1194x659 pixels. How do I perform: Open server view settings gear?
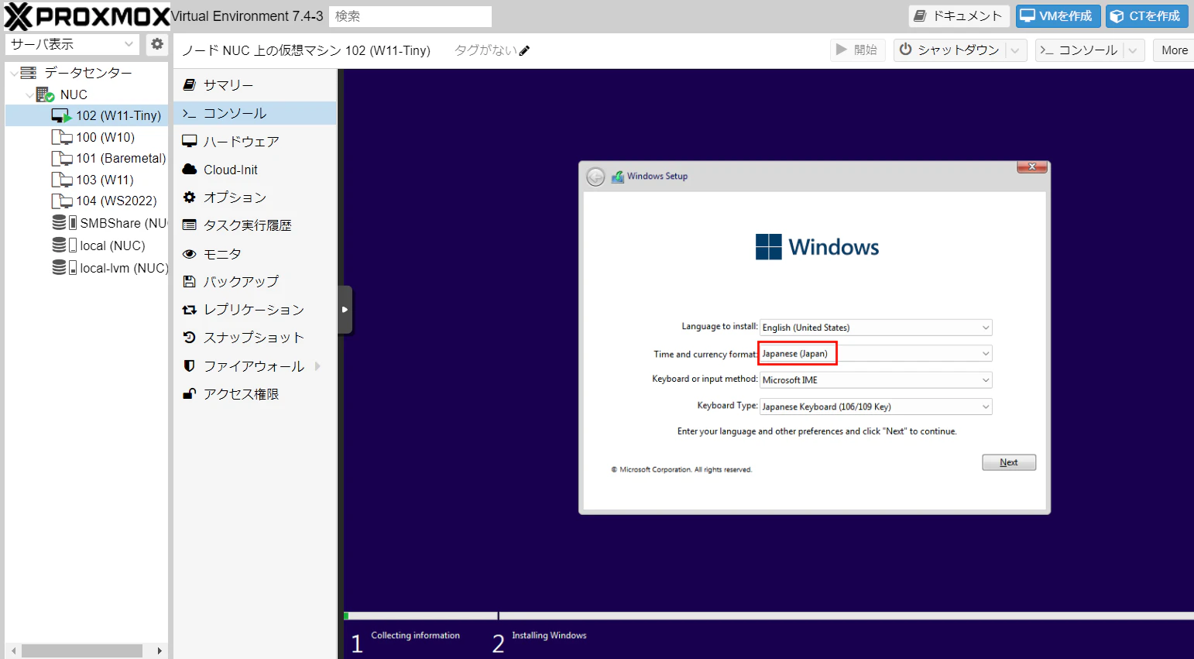(157, 44)
